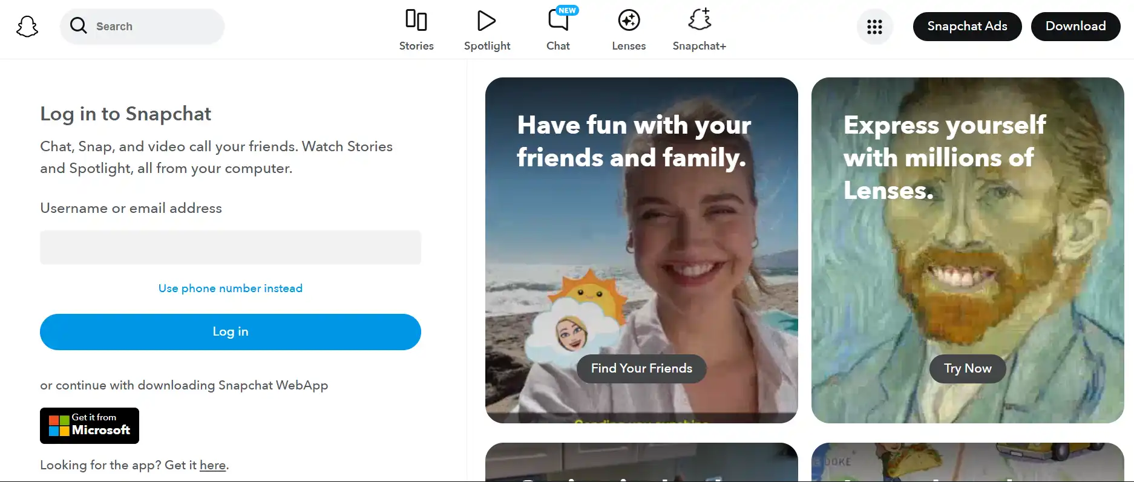
Task: Click the 'Log in to Snapchat' heading
Action: pyautogui.click(x=125, y=114)
